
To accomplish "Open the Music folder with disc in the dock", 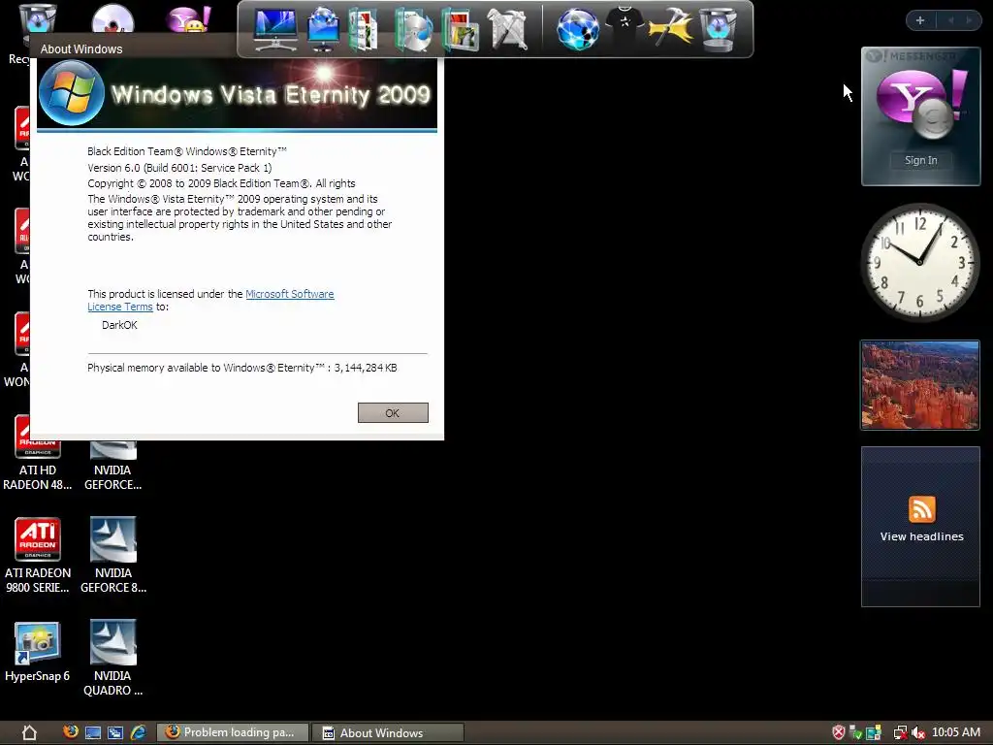I will tap(413, 29).
